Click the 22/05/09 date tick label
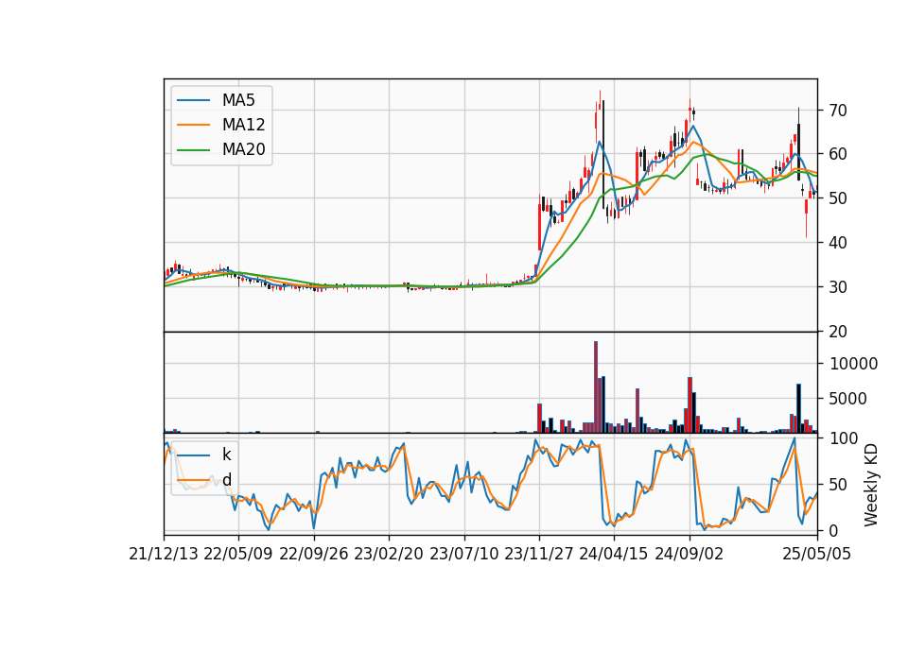 (x=238, y=555)
